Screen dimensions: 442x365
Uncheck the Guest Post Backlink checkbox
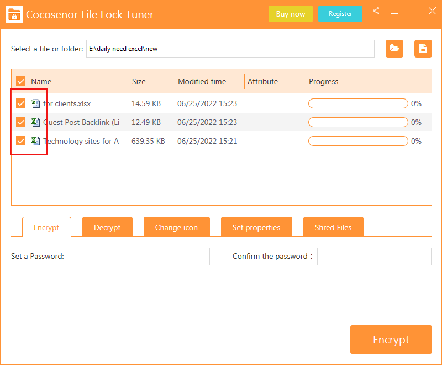tap(21, 122)
